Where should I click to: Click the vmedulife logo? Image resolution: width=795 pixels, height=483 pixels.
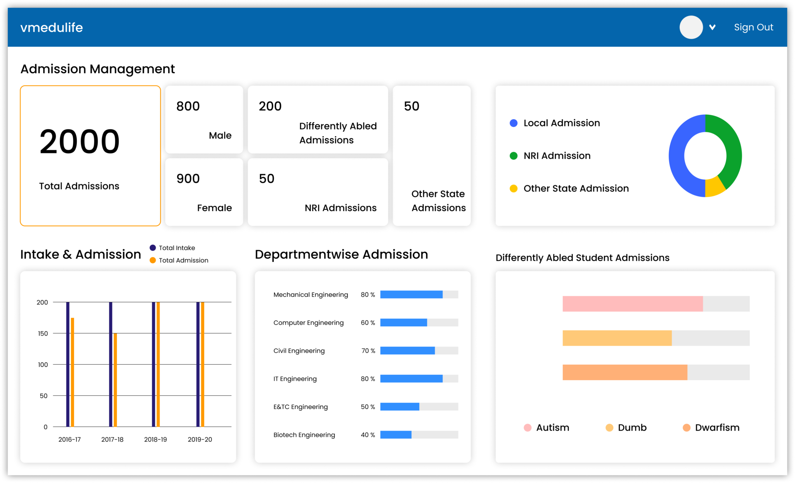point(52,27)
